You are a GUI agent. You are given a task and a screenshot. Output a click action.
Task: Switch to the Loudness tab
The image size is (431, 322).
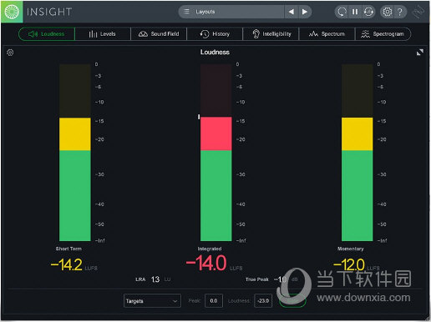click(x=47, y=34)
